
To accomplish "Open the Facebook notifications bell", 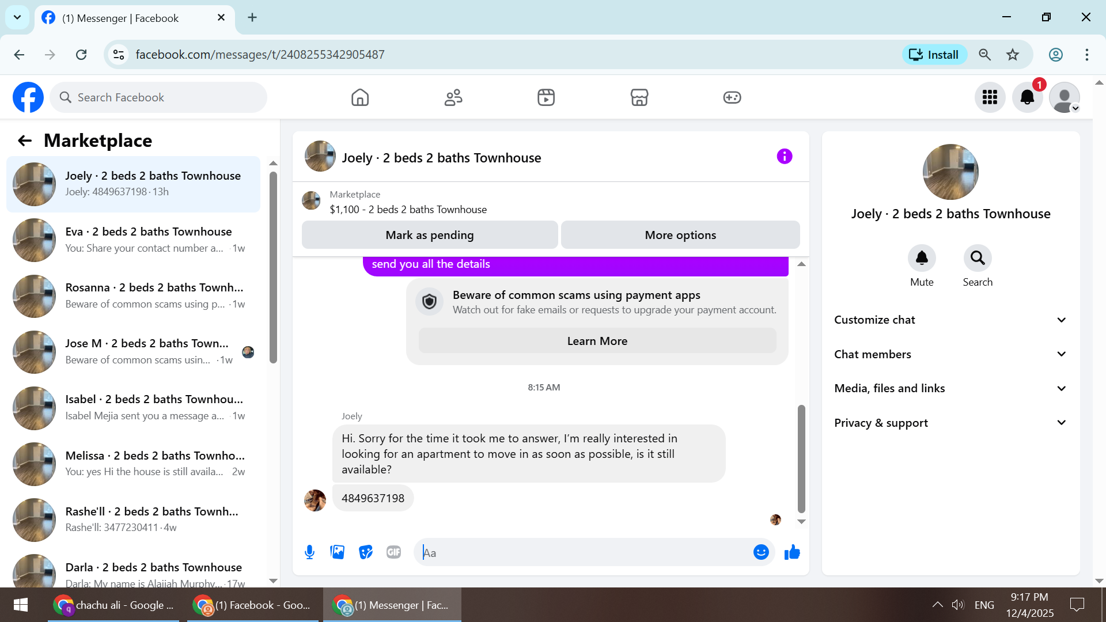I will (x=1027, y=97).
